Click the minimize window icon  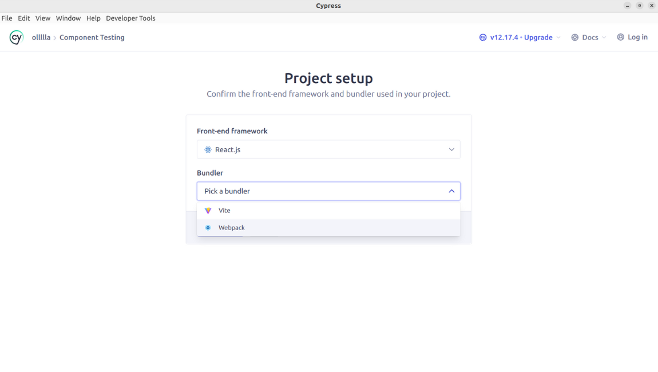(x=627, y=6)
